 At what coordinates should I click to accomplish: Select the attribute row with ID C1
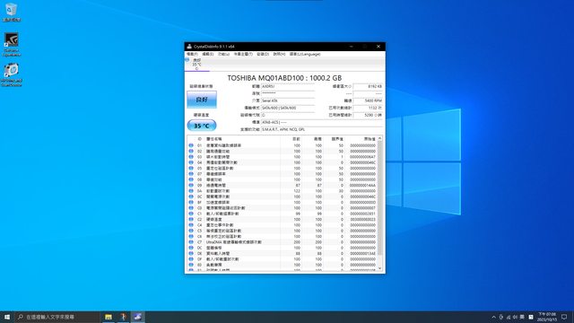tap(283, 214)
